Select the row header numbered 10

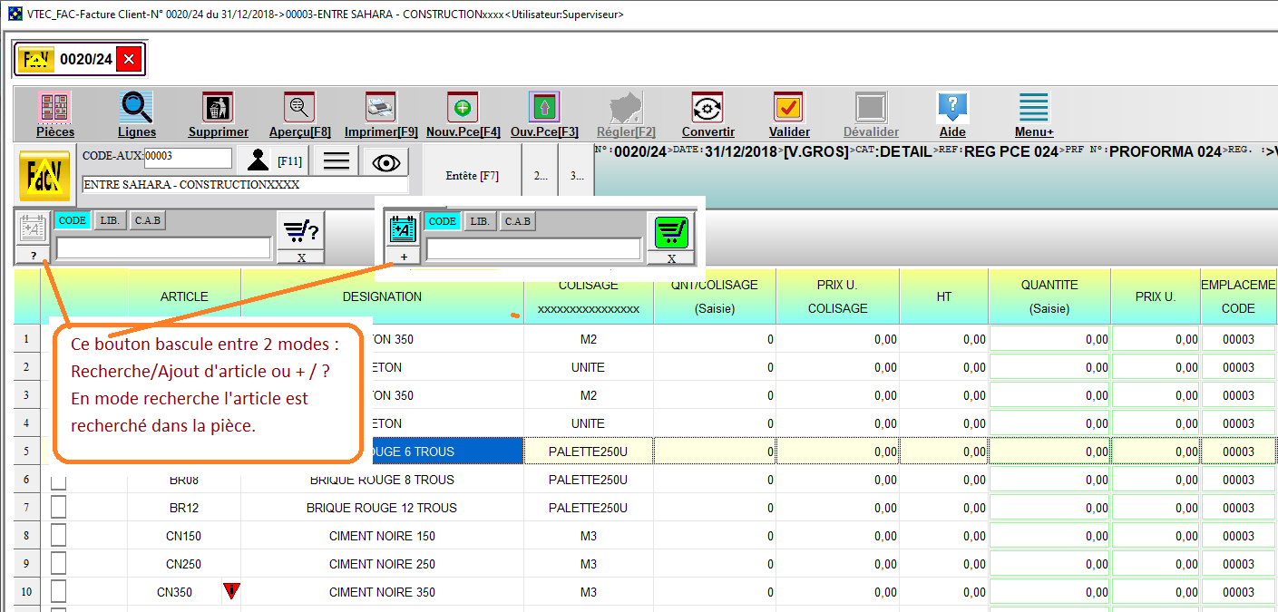[x=27, y=592]
